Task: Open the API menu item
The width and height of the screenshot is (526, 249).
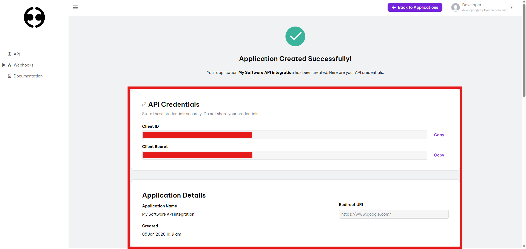Action: pos(17,54)
